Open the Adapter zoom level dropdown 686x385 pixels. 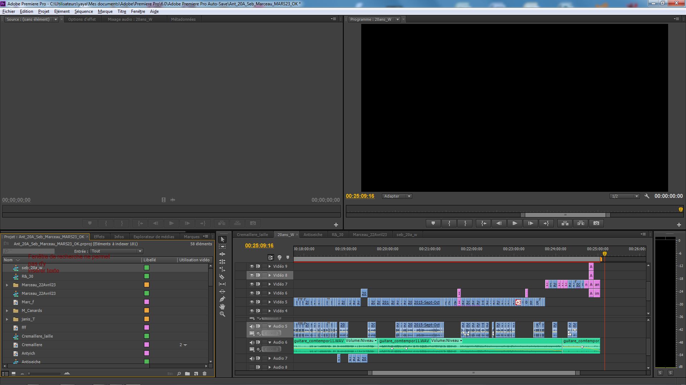397,196
